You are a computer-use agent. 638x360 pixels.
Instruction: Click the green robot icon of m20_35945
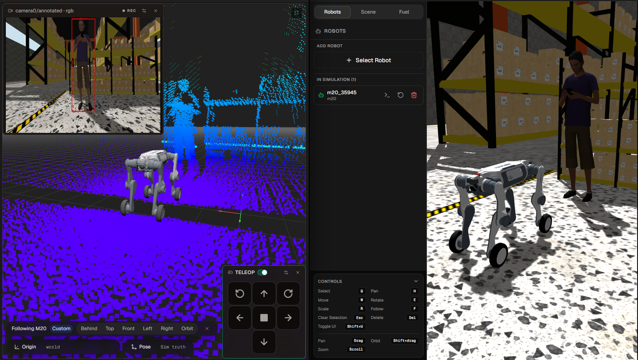click(x=321, y=95)
